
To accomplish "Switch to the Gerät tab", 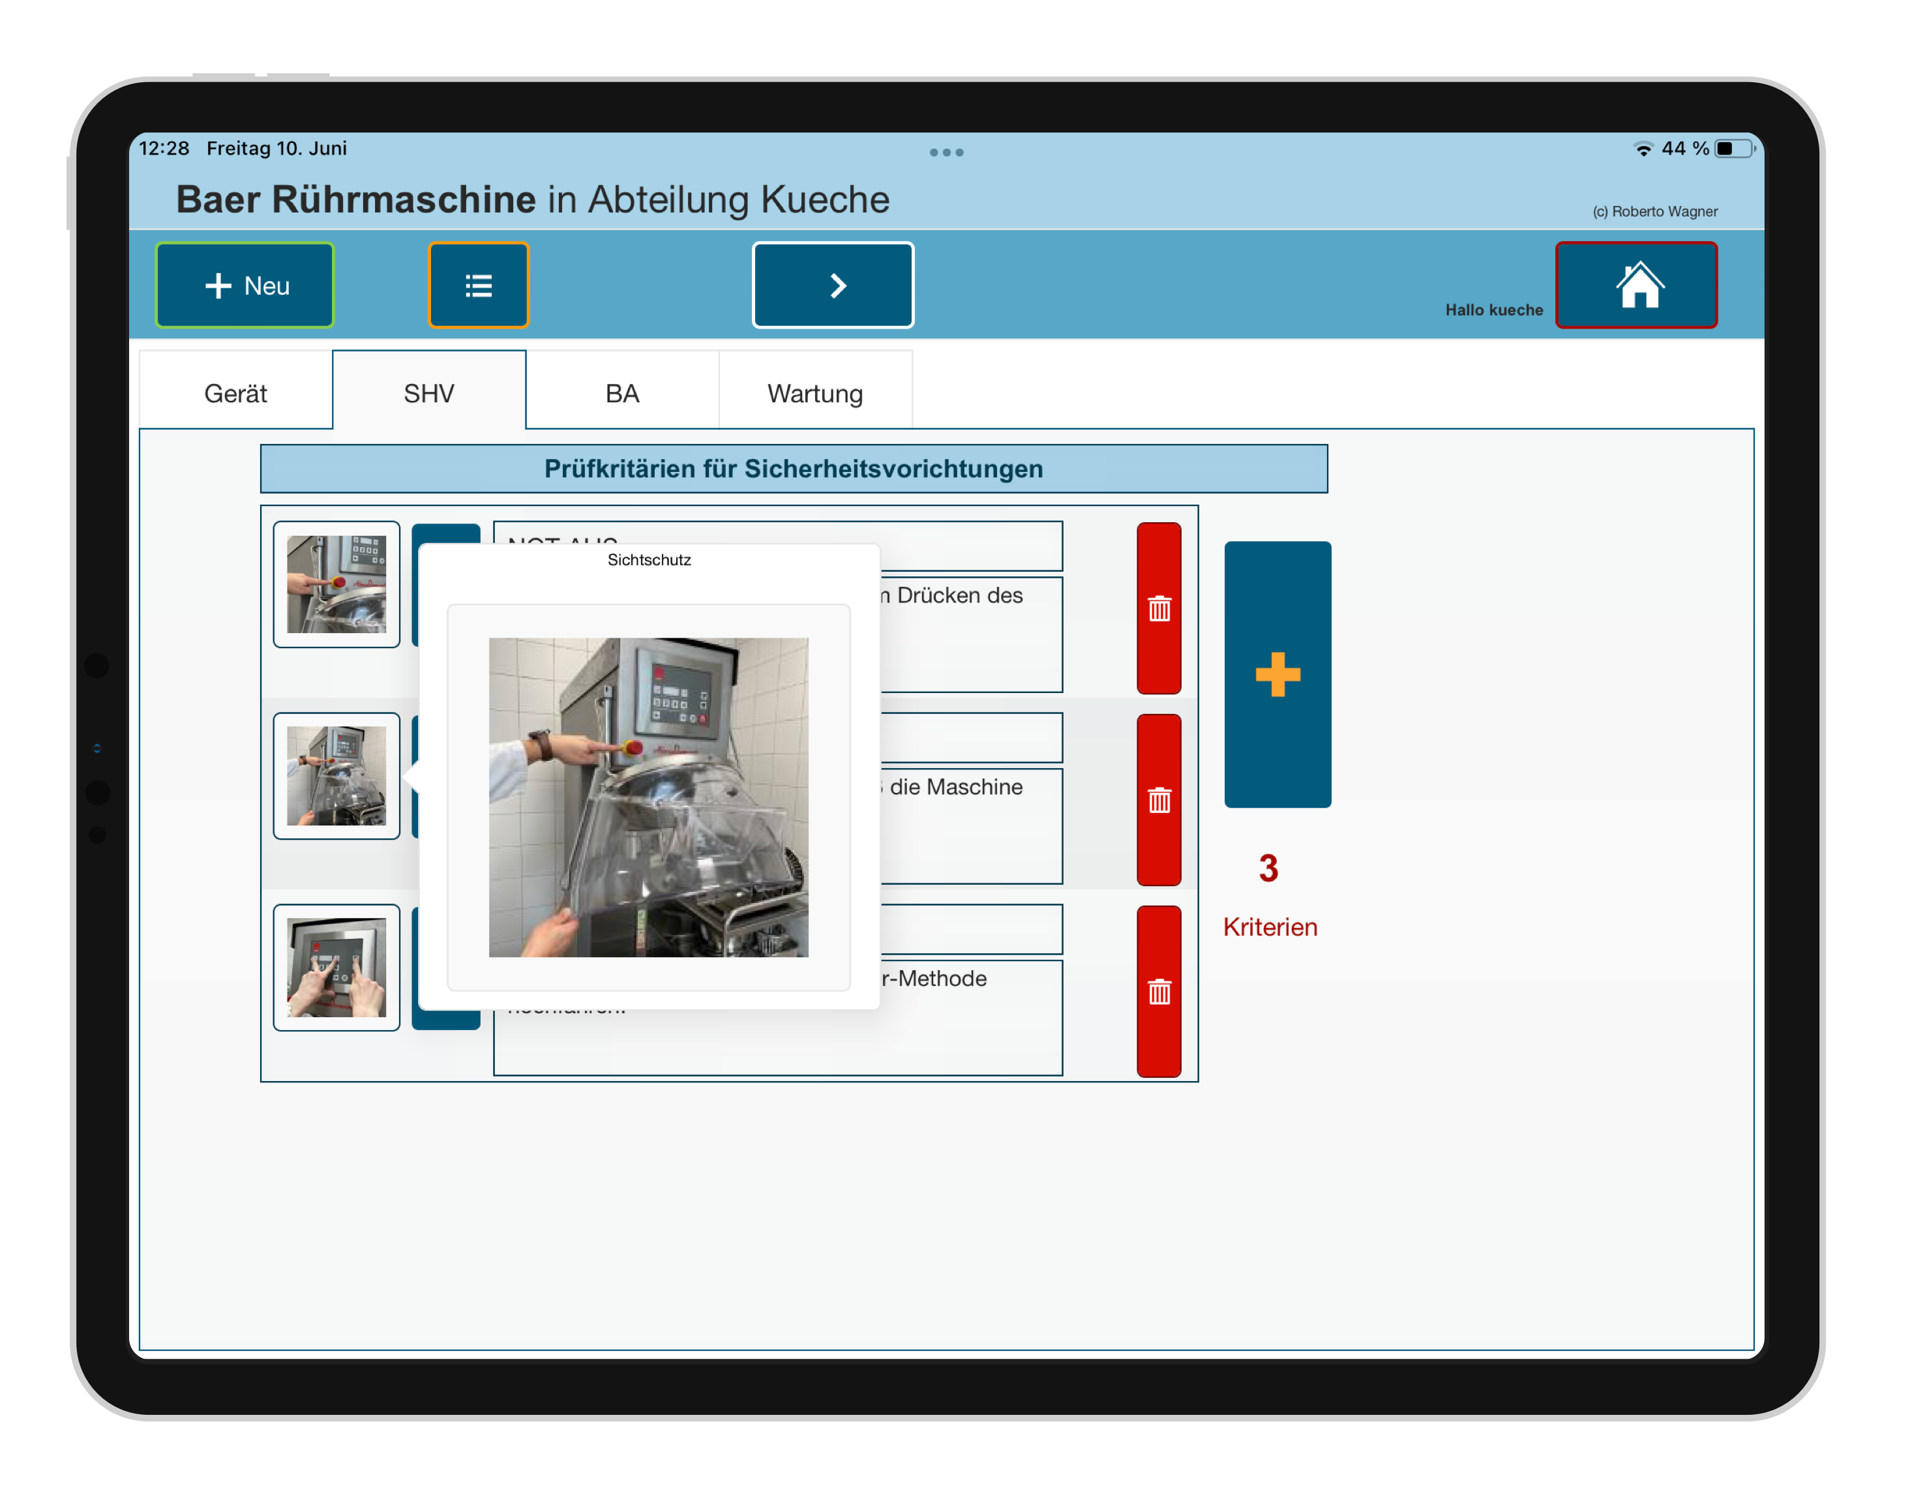I will [235, 393].
